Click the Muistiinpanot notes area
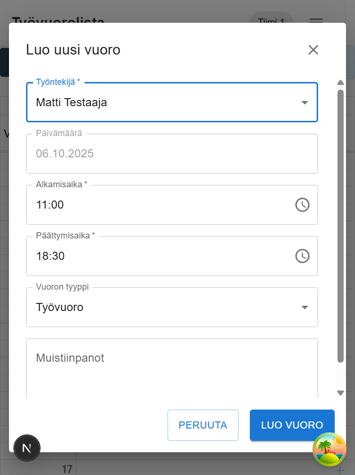Image resolution: width=355 pixels, height=475 pixels. pos(172,365)
